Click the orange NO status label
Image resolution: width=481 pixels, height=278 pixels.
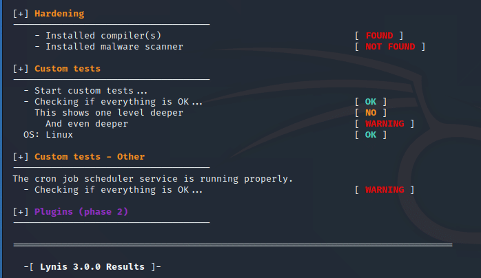(x=371, y=112)
